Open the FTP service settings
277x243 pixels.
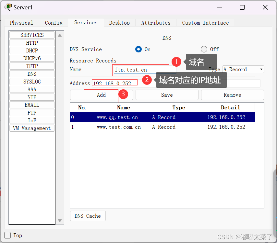point(32,113)
